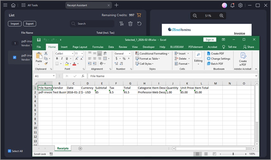Image resolution: width=271 pixels, height=160 pixels.
Task: Collapse the Excel ribbon
Action: [x=256, y=69]
